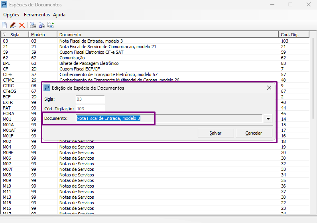Viewport: 317px width, 223px height.
Task: Close the Edição de Espécie de Documentos dialog
Action: [x=269, y=88]
